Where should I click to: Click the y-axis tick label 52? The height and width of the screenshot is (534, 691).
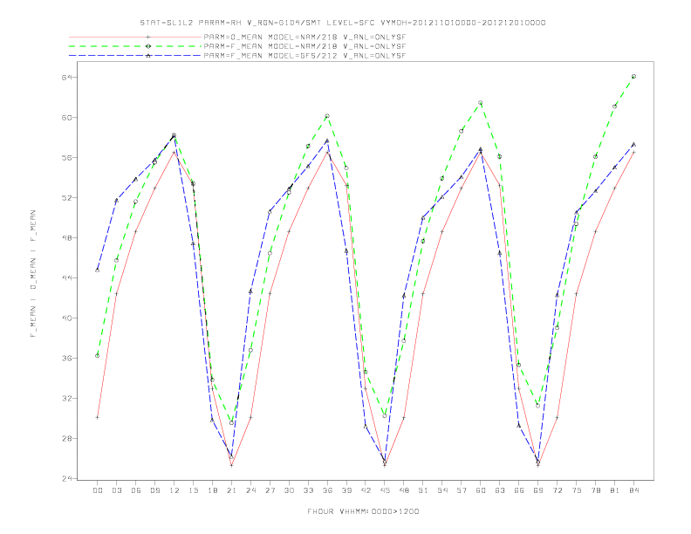click(x=67, y=198)
